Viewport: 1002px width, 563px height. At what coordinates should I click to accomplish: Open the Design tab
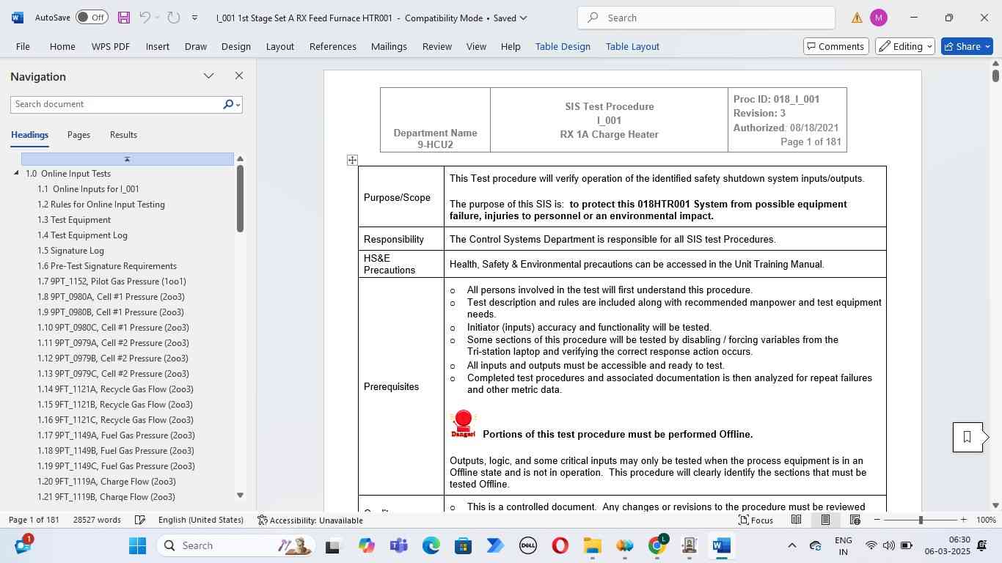point(236,46)
